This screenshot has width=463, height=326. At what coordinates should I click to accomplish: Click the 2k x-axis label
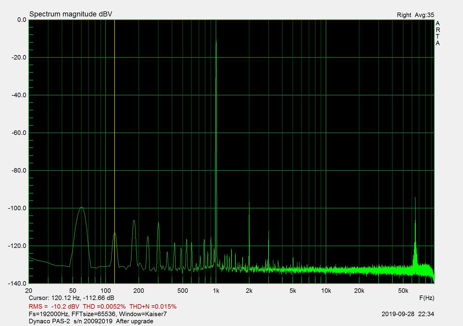coord(249,291)
